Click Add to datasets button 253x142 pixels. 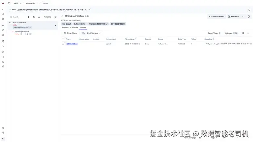click(x=216, y=17)
